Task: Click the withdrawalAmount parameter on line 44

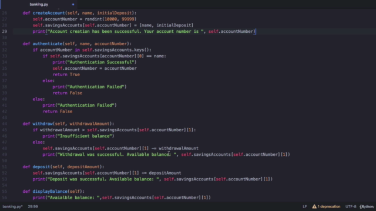Action: [x=90, y=124]
